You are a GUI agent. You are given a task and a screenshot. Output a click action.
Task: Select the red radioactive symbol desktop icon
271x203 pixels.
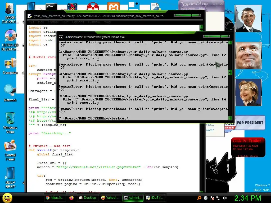pos(93,6)
